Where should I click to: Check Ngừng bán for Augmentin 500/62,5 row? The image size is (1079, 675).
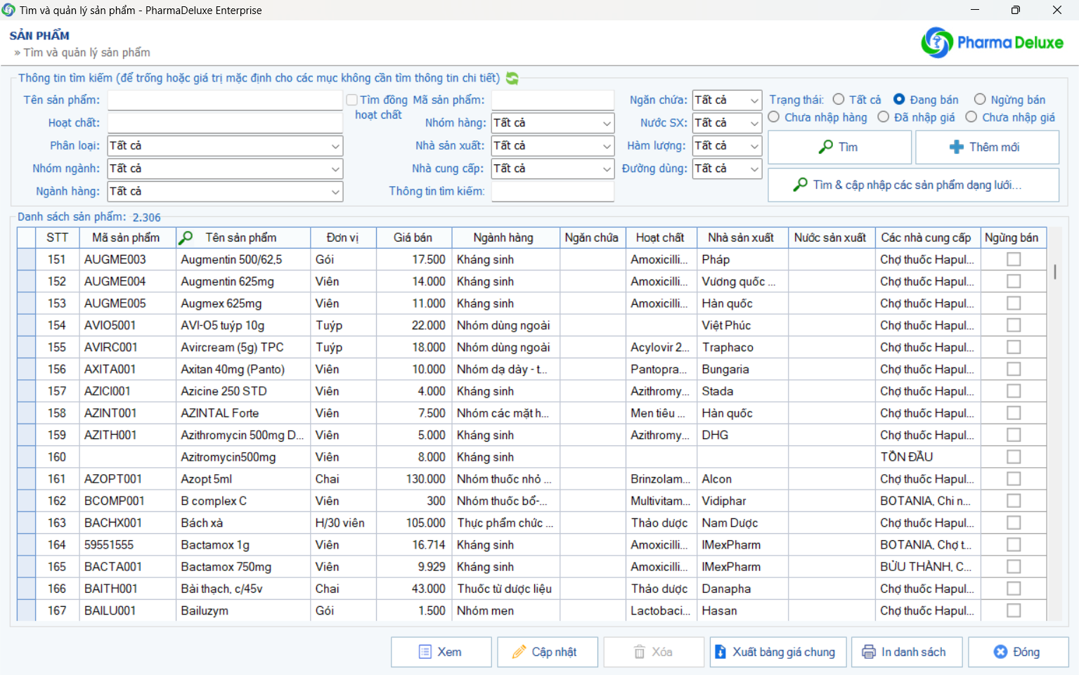[x=1013, y=259]
